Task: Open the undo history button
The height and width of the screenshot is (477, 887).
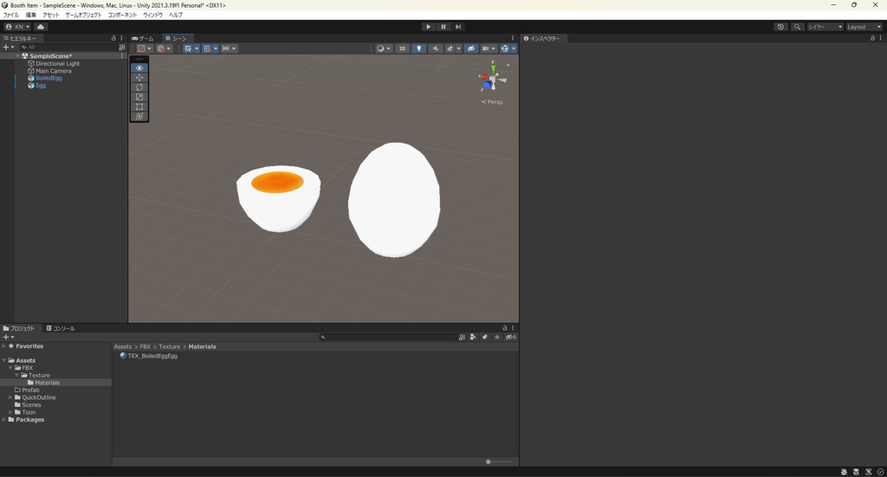Action: pos(780,27)
